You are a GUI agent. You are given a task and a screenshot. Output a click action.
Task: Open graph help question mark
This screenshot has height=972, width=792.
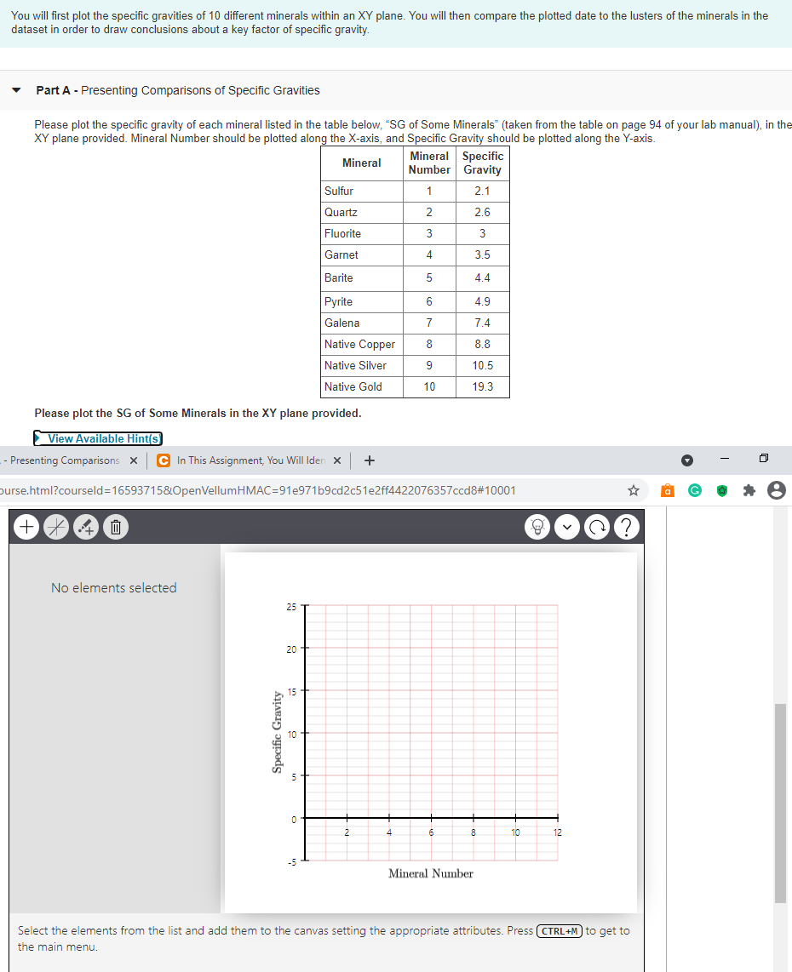pos(627,527)
